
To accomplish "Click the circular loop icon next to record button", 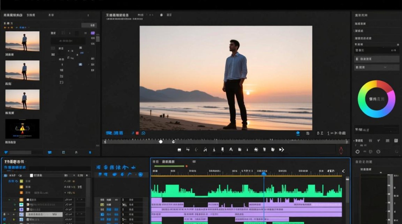I will [x=143, y=133].
